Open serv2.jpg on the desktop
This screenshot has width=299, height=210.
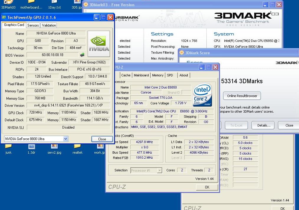(x=54, y=149)
